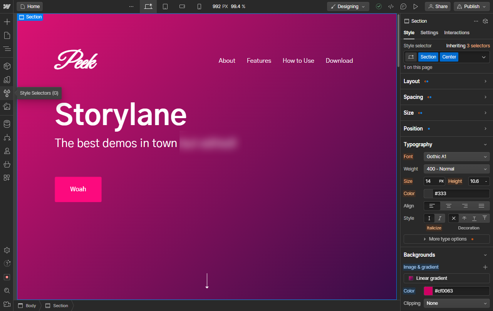Screen dimensions: 493x311
Task: Open the Assets image icon
Action: pos(7,107)
